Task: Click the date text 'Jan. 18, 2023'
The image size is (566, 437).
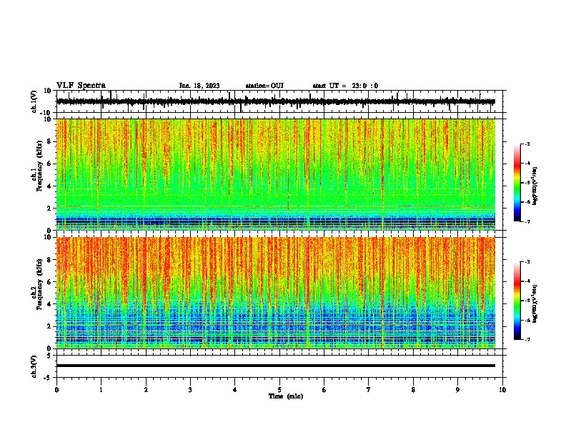Action: (x=199, y=86)
